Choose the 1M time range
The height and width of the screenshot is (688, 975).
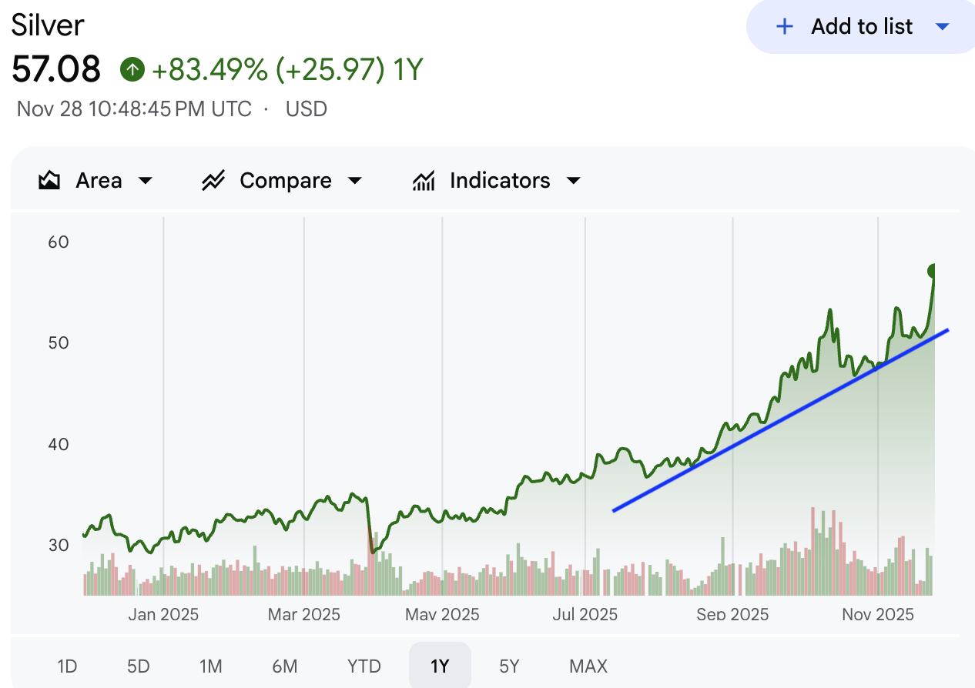[210, 666]
